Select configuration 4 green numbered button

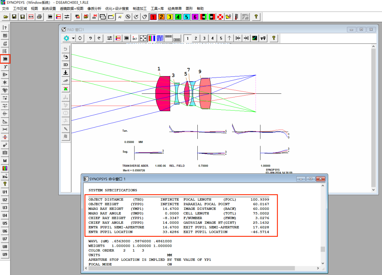[178, 17]
